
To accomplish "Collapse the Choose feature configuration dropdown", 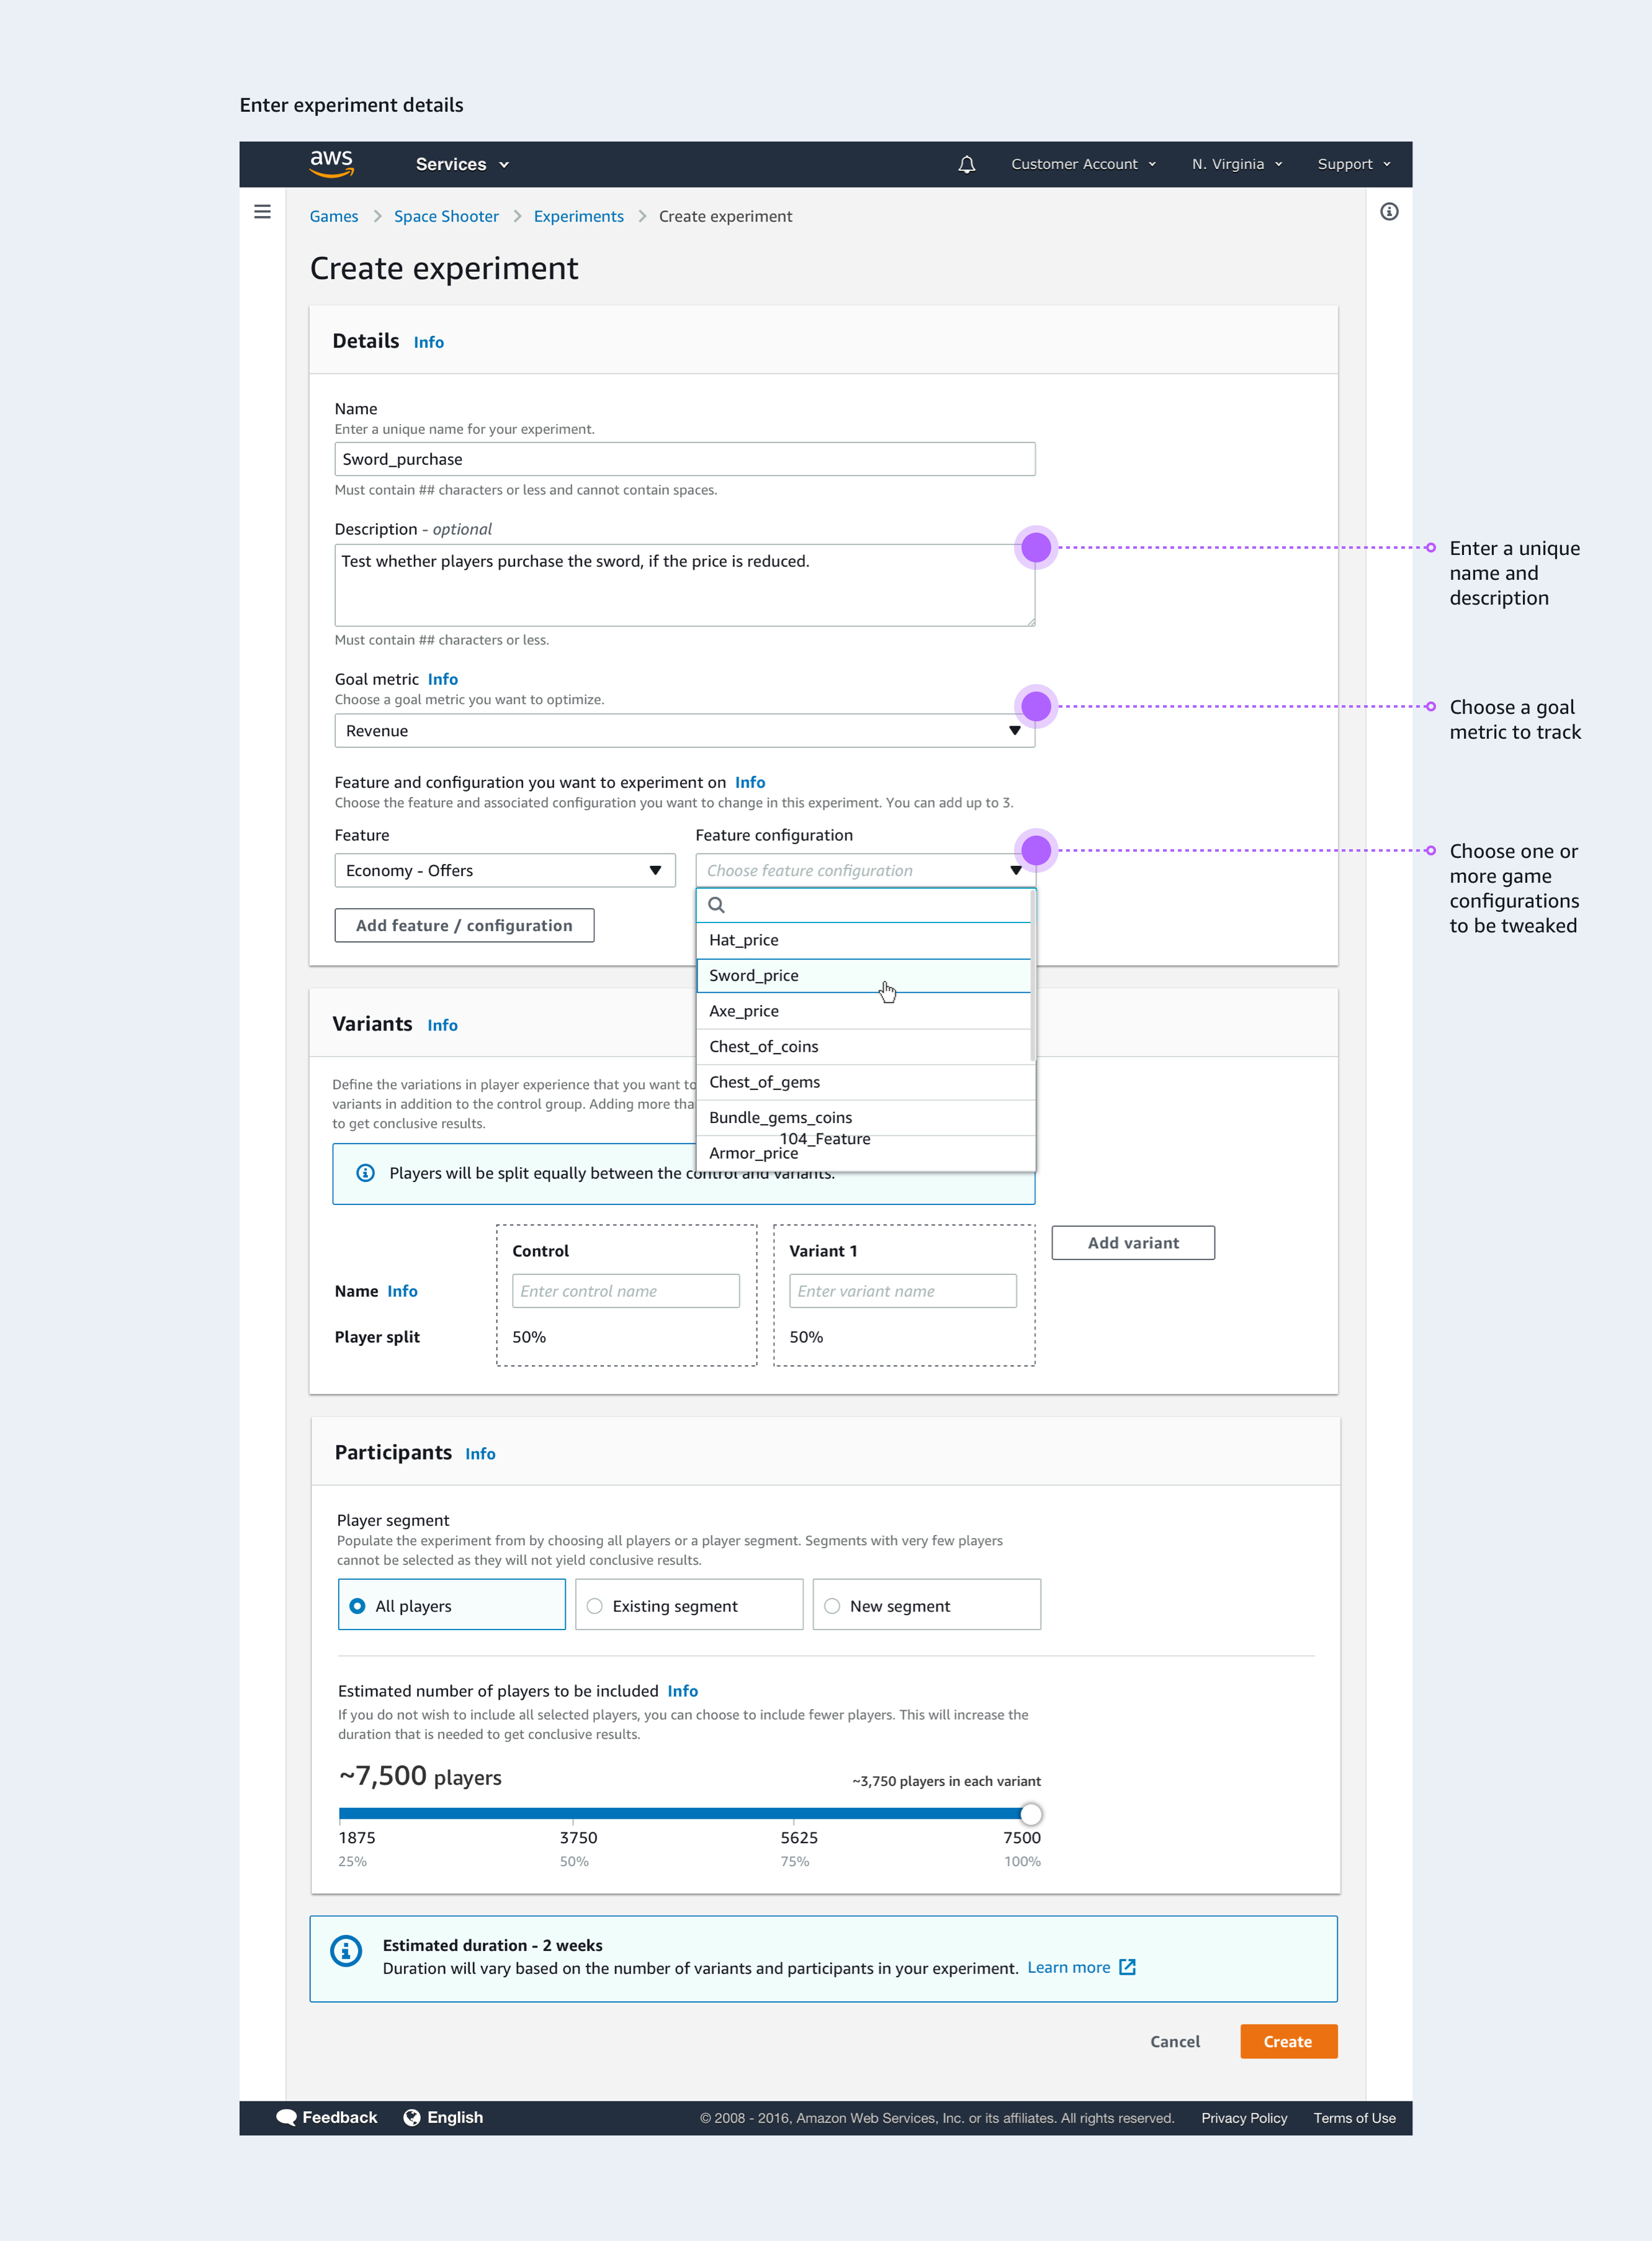I will click(865, 870).
